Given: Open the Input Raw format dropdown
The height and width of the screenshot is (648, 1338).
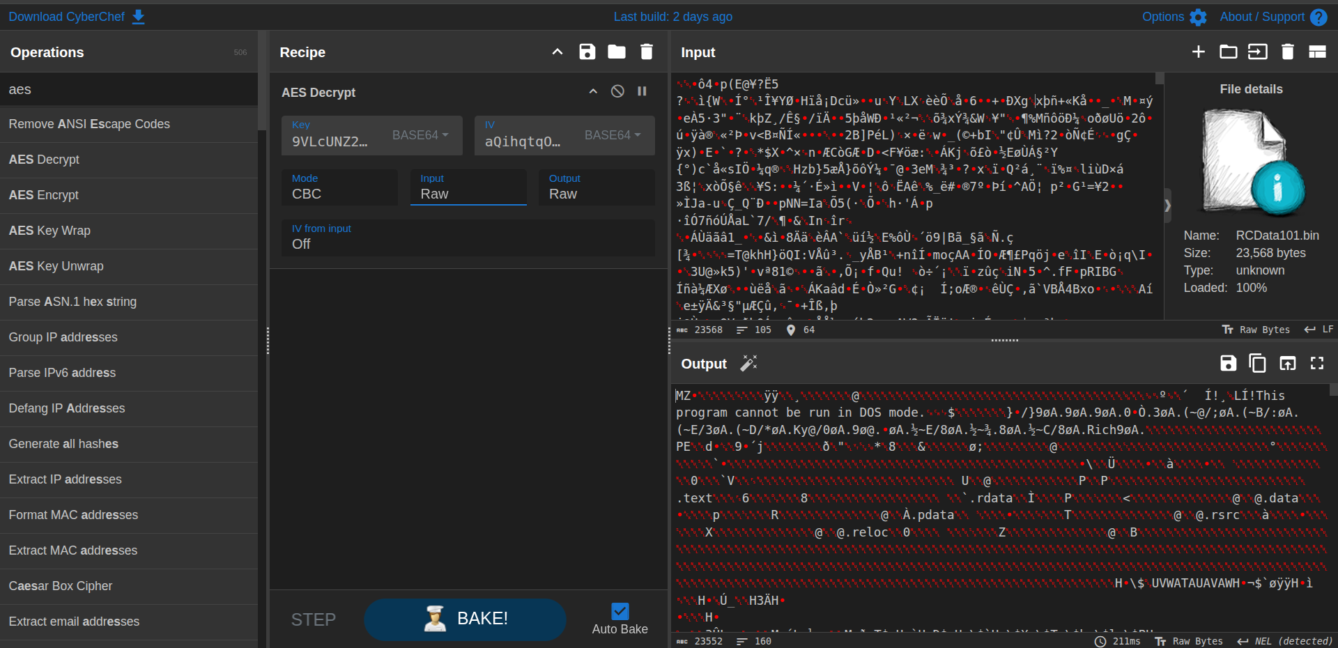Looking at the screenshot, I should 468,187.
